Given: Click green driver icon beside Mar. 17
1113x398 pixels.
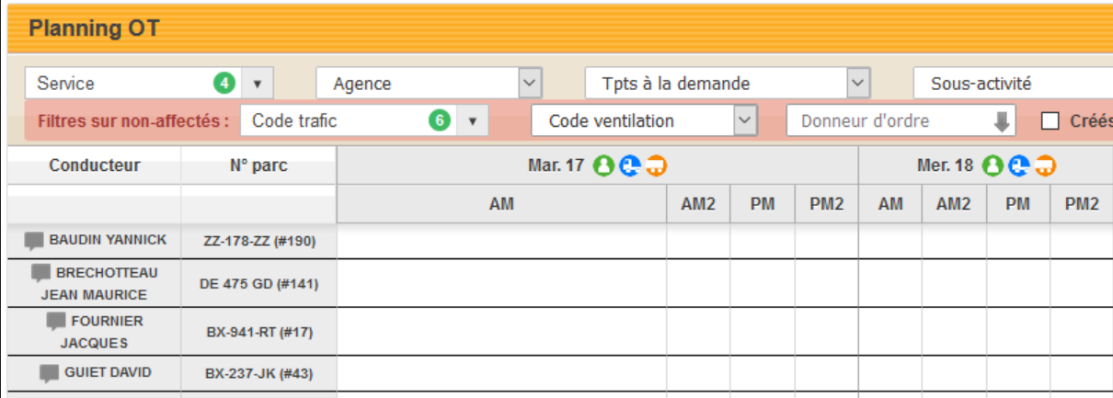Looking at the screenshot, I should 603,165.
